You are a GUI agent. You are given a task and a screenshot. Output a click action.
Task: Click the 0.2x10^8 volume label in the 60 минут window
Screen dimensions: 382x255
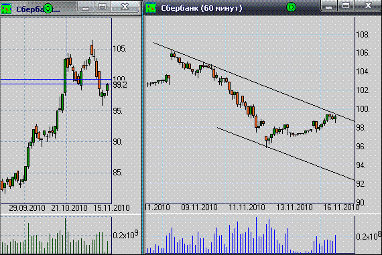pyautogui.click(x=369, y=236)
